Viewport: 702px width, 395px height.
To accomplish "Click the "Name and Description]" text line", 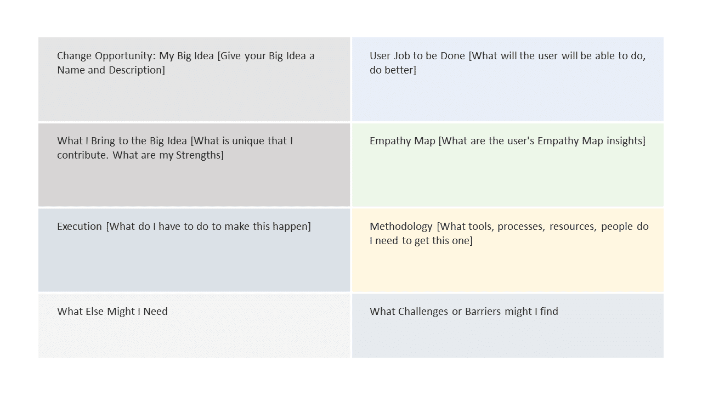I will [111, 70].
